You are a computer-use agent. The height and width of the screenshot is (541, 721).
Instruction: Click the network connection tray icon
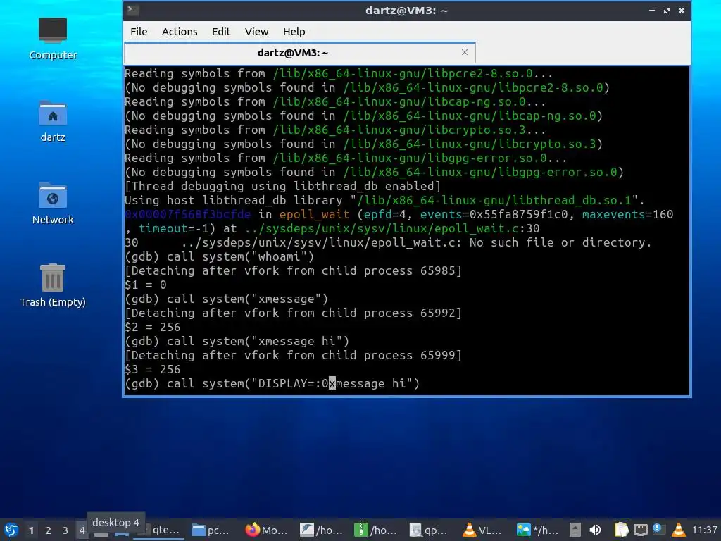pyautogui.click(x=641, y=530)
